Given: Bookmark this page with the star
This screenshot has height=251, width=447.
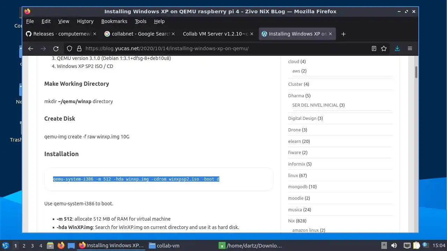Looking at the screenshot, I should click(x=384, y=48).
